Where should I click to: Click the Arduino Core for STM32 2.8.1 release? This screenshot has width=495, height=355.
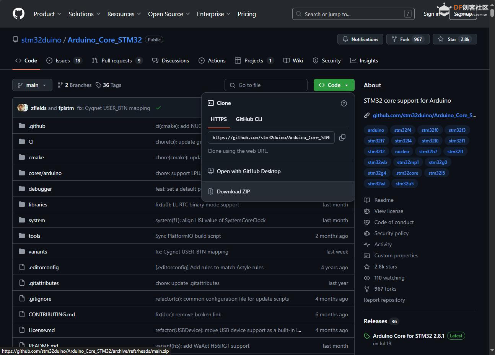409,336
